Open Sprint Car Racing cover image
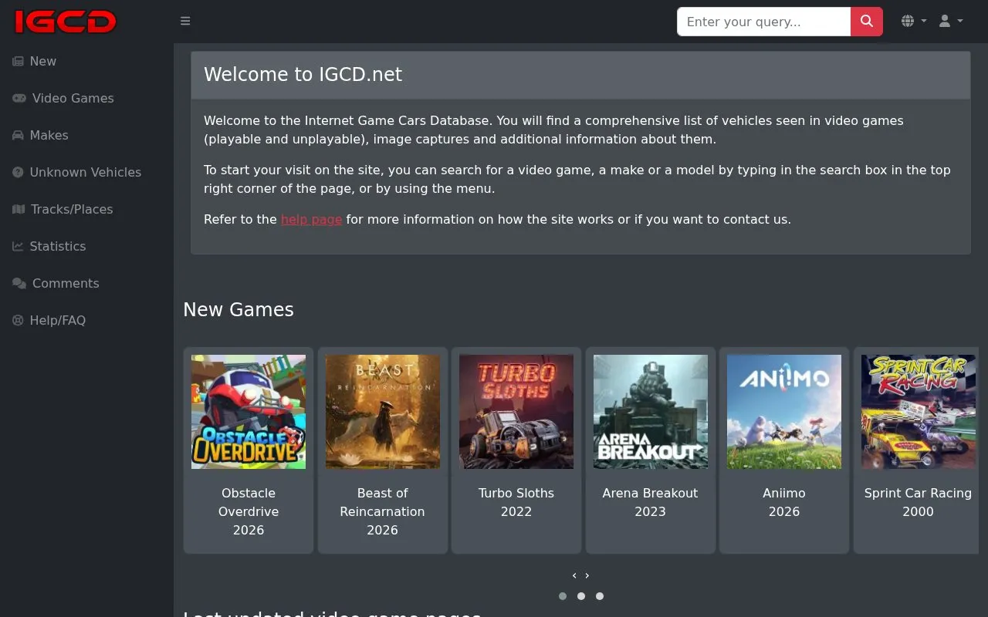Screen dimensions: 988x617 point(919,412)
